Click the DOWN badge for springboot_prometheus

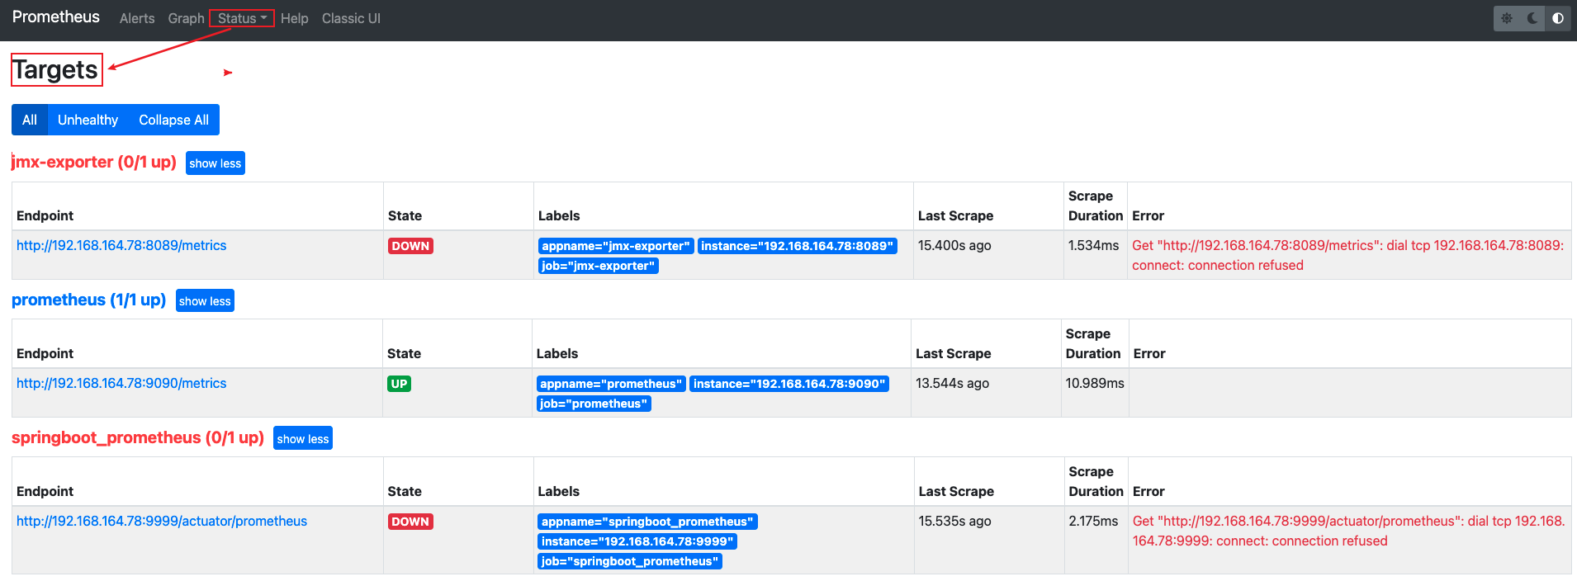click(x=410, y=522)
